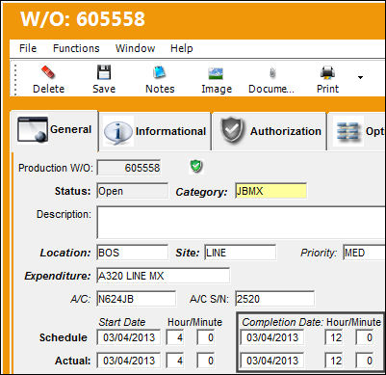This screenshot has height=375, width=386.
Task: Click the Expenditure field A320 LINE MX
Action: point(164,276)
